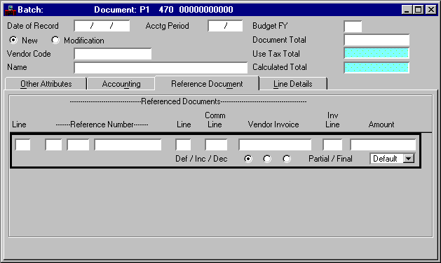441x263 pixels.
Task: Click the first Line field in referenced documents
Action: tap(22, 145)
